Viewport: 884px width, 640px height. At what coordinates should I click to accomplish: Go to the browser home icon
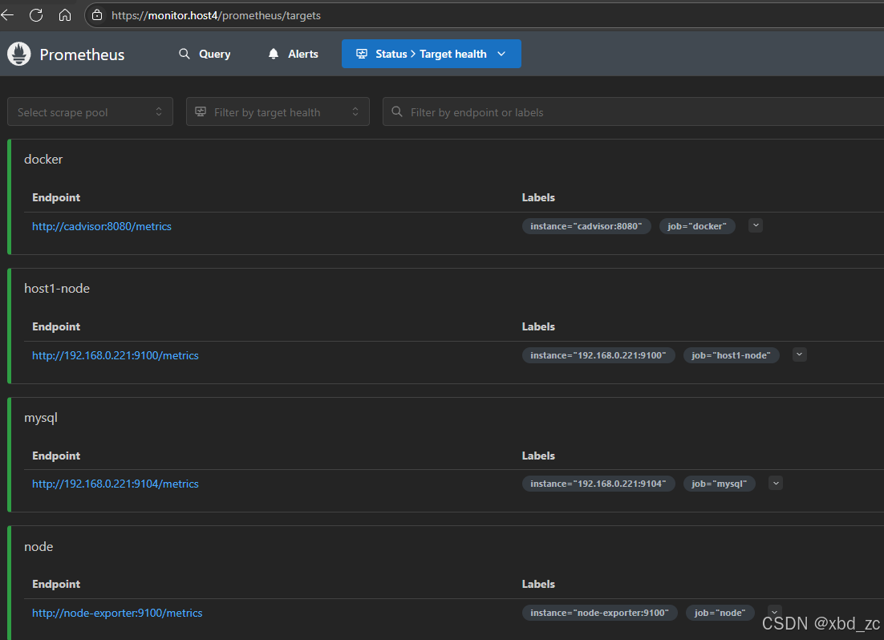65,15
